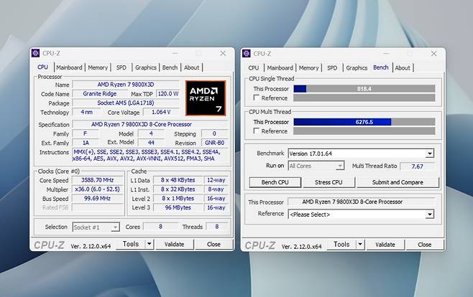The width and height of the screenshot is (473, 297).
Task: Click the Level 3 96 MBytes value
Action: pyautogui.click(x=178, y=207)
